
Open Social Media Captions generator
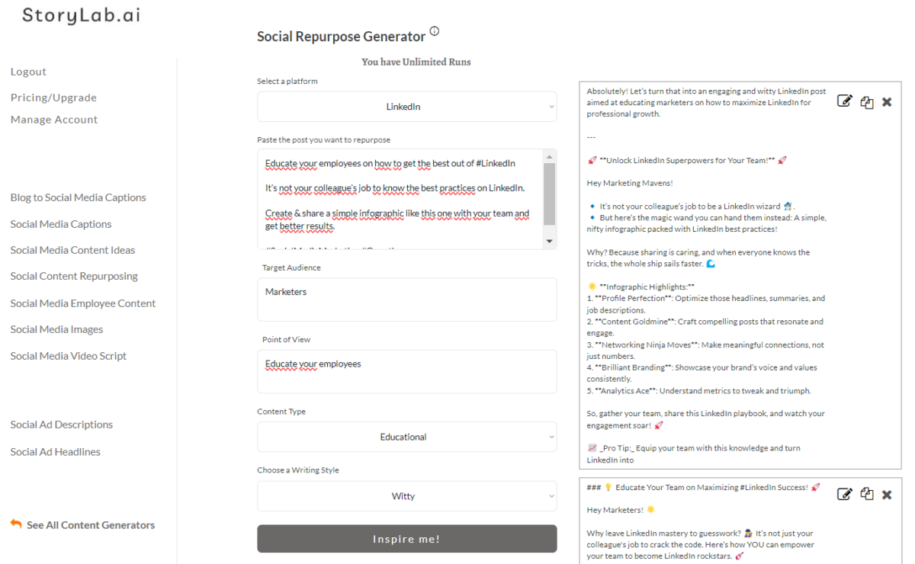tap(61, 224)
